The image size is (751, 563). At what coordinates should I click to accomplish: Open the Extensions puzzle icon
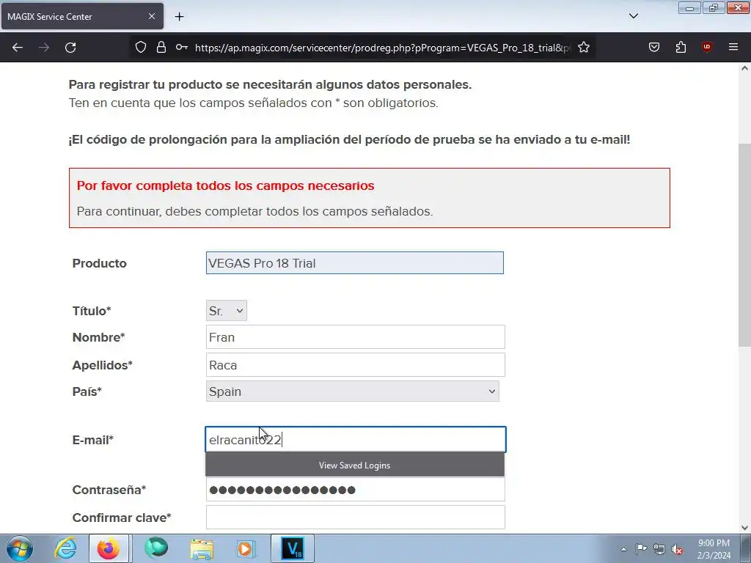(x=681, y=47)
